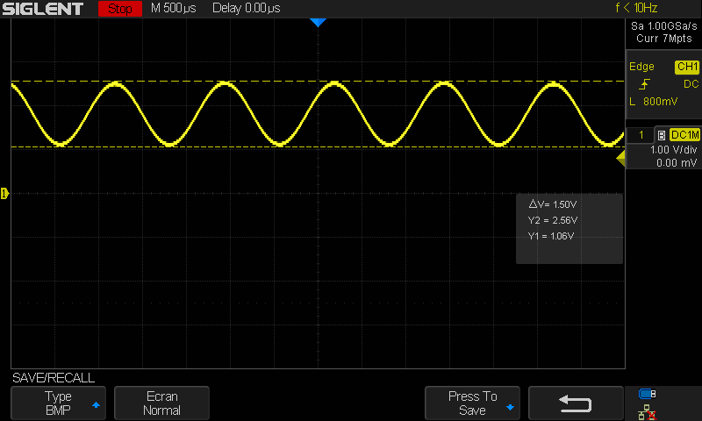
Task: Click the network disconnected status icon
Action: click(648, 412)
